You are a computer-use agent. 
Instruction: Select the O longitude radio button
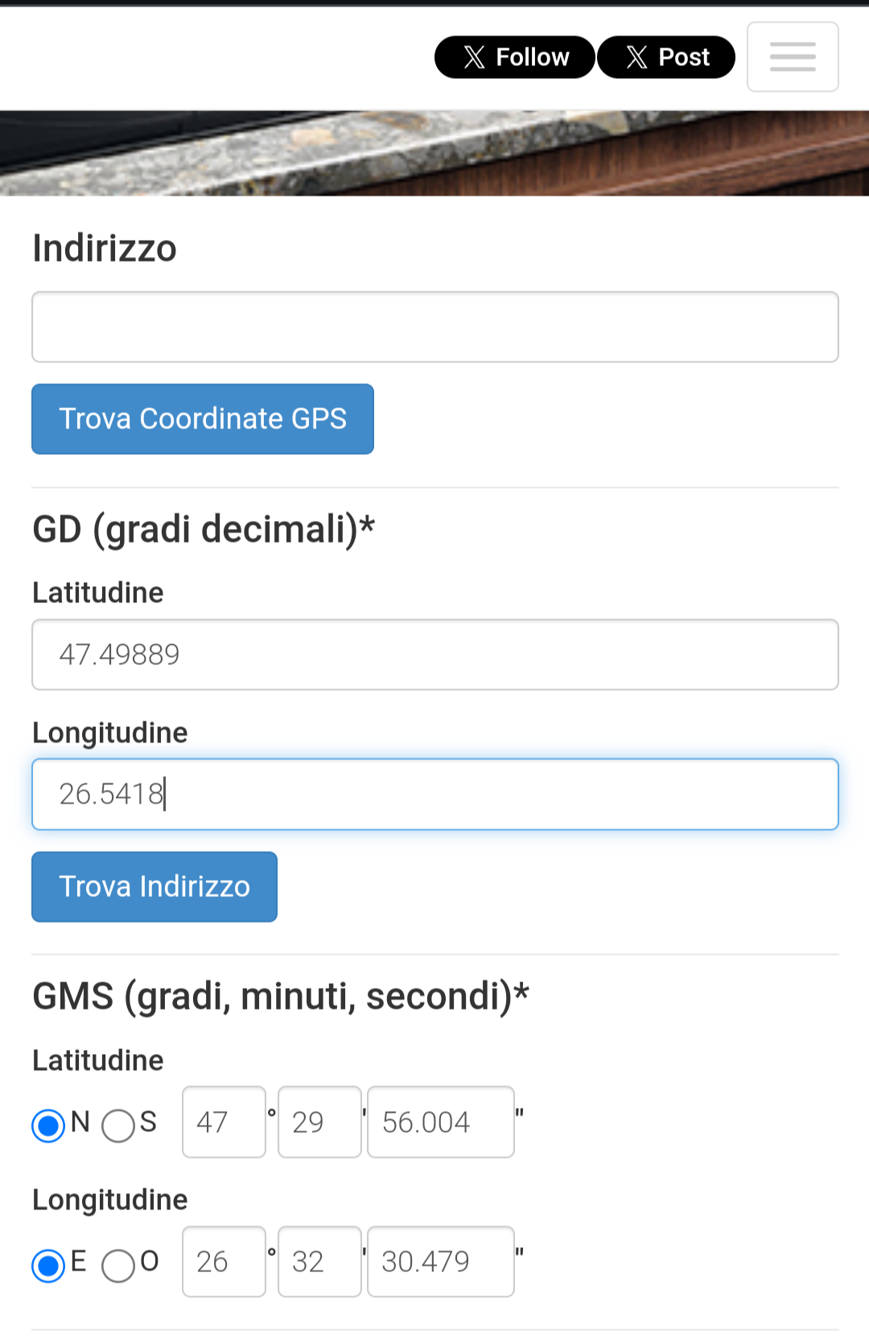click(118, 1265)
